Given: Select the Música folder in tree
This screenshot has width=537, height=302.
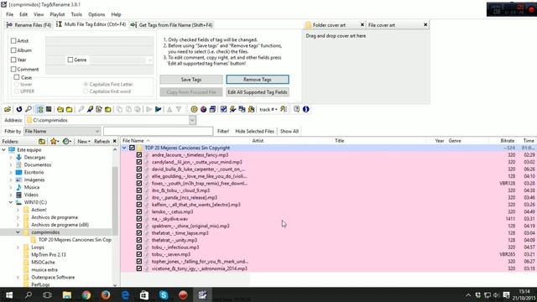Looking at the screenshot, I should click(32, 187).
